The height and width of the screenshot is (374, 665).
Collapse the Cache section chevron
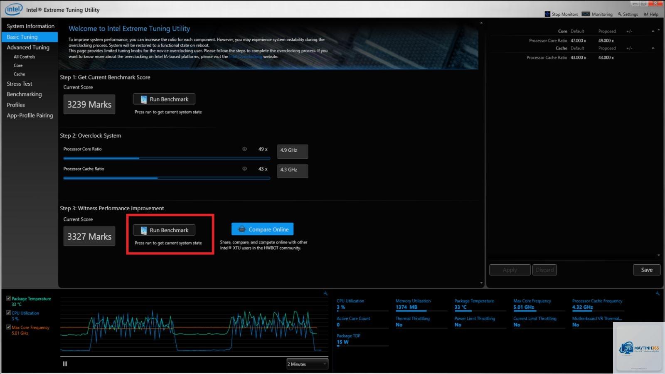(653, 48)
